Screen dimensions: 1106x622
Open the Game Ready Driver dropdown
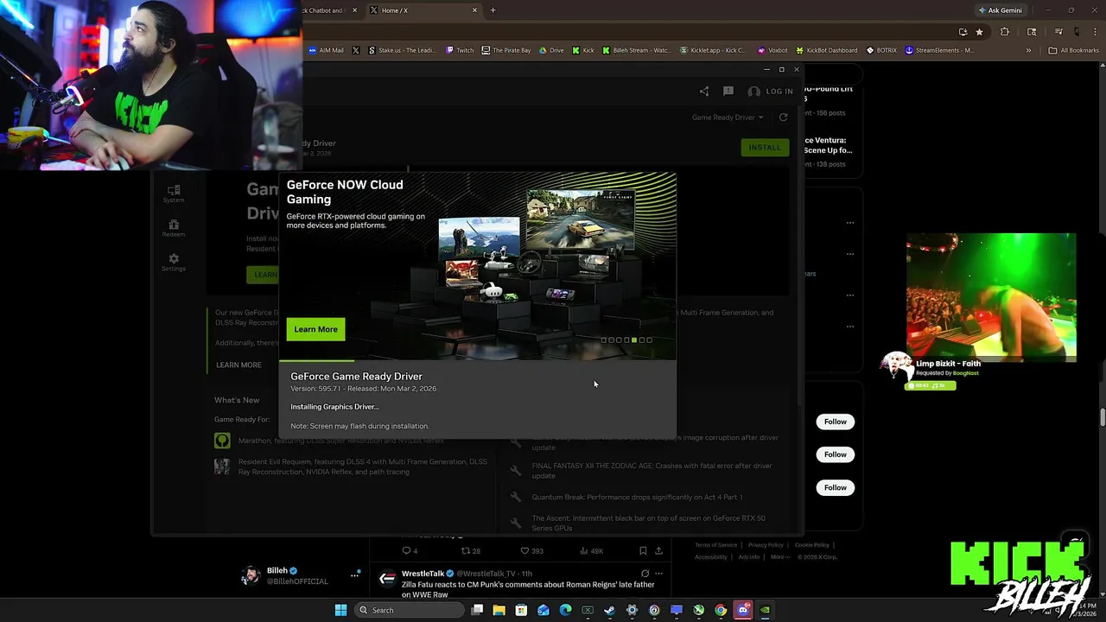728,117
